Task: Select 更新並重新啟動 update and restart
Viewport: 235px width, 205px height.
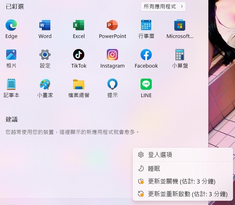Action: (x=183, y=194)
